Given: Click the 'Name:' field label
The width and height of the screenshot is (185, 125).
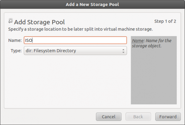Looking at the screenshot, I should (15, 40).
